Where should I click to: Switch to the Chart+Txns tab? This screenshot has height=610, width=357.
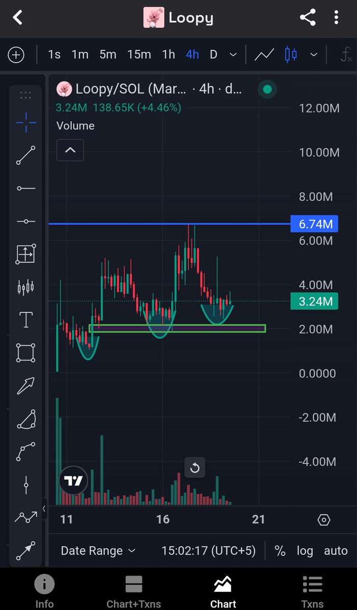pos(134,591)
